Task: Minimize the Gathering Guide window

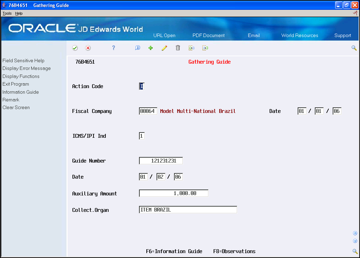Action: click(339, 5)
